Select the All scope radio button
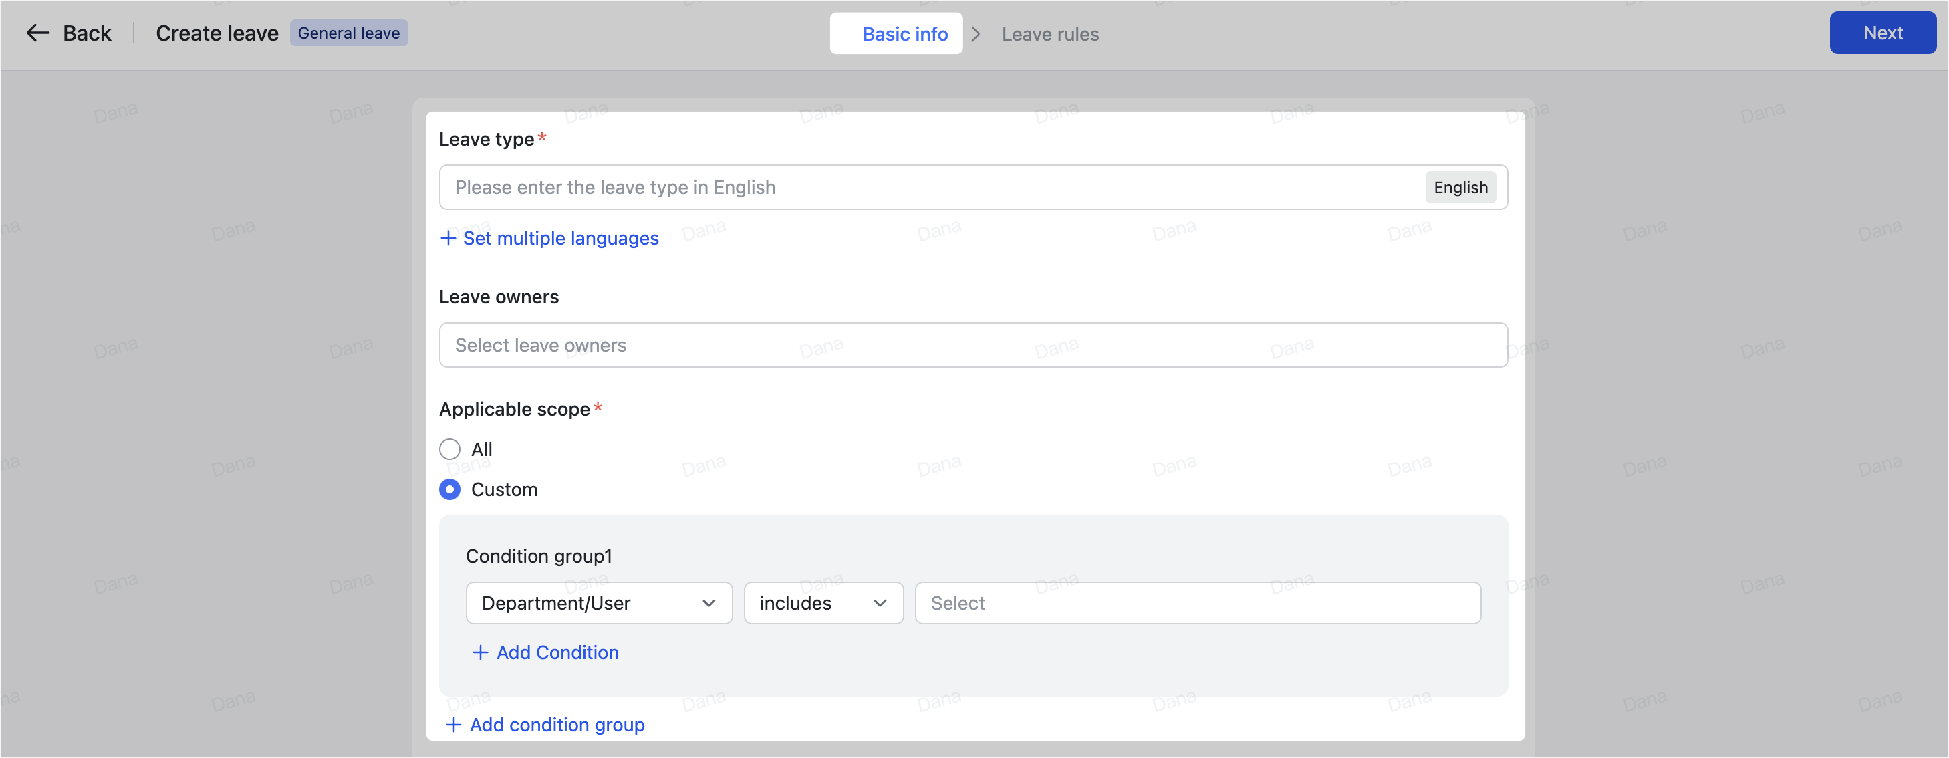1949x758 pixels. point(449,449)
